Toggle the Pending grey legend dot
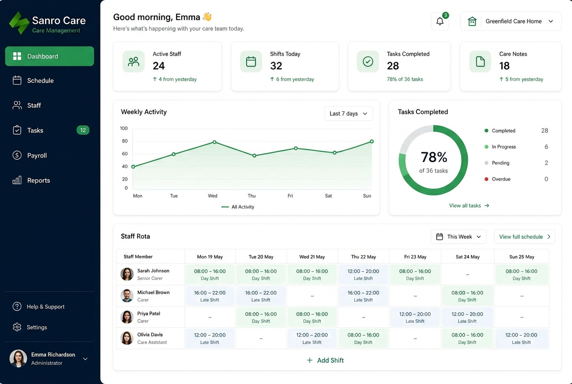Viewport: 572px width, 384px height. (486, 163)
